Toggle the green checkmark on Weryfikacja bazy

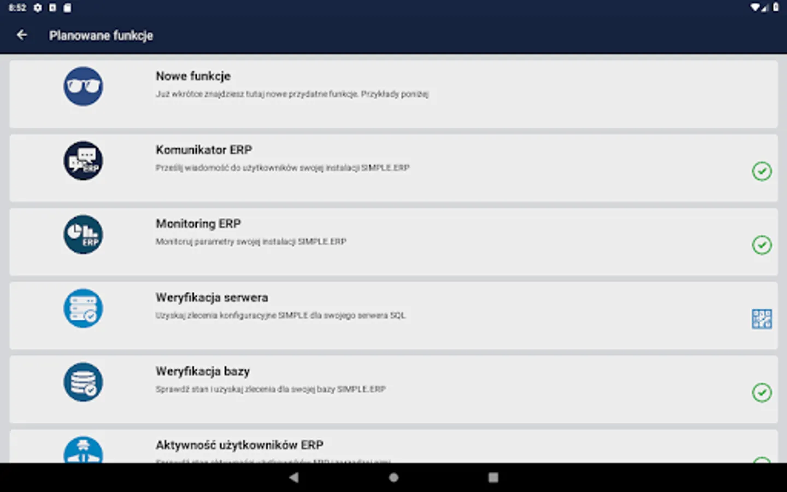click(x=762, y=393)
